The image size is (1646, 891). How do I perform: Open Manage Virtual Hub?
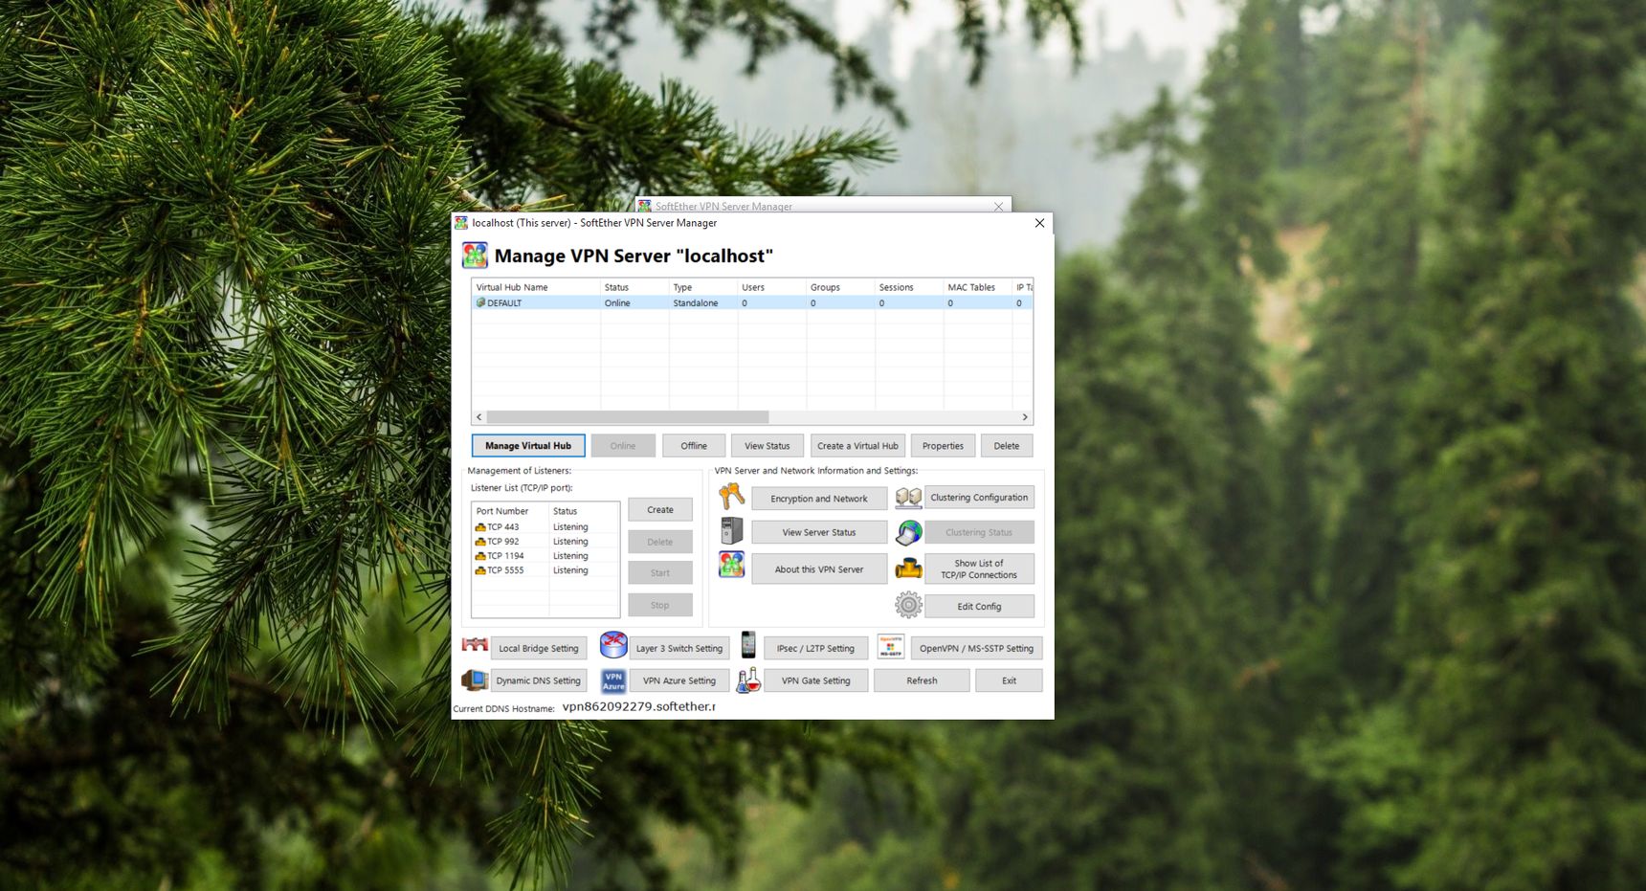click(528, 446)
